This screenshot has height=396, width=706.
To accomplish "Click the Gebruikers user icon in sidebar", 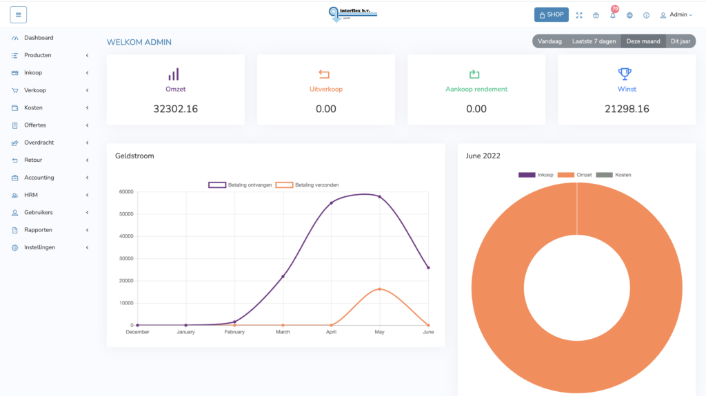I will click(x=15, y=213).
